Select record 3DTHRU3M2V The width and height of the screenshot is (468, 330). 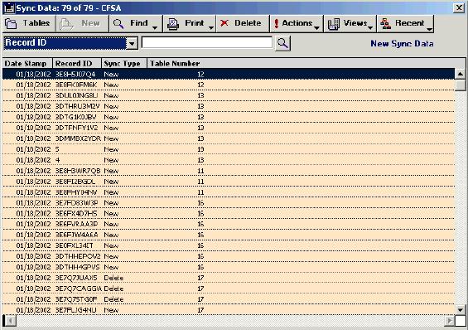(x=229, y=106)
